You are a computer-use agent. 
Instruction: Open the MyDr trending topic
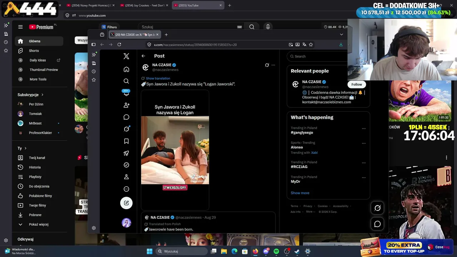click(x=295, y=182)
